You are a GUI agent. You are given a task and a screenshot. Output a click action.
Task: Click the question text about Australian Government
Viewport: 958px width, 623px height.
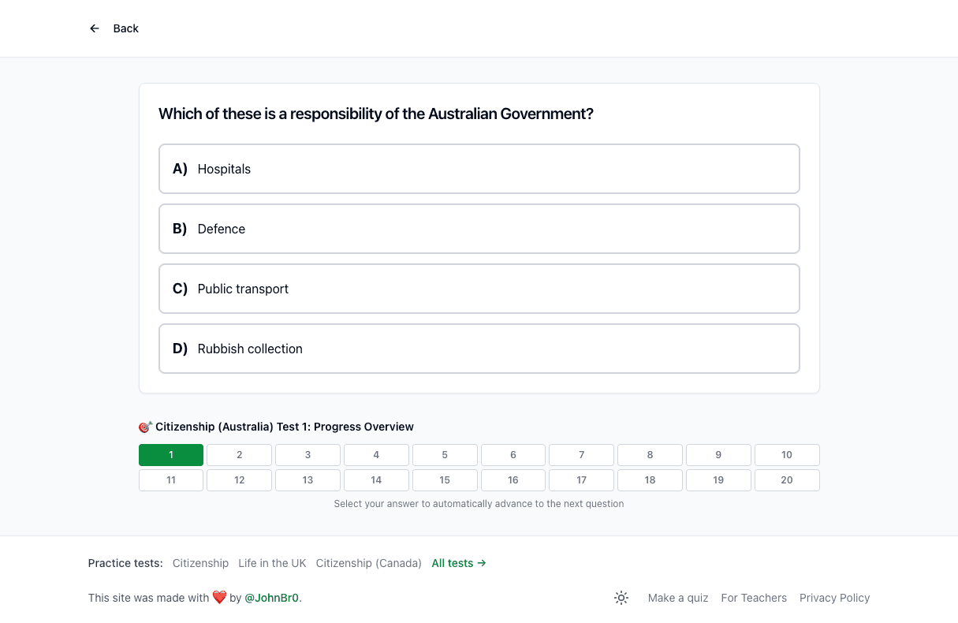point(376,114)
